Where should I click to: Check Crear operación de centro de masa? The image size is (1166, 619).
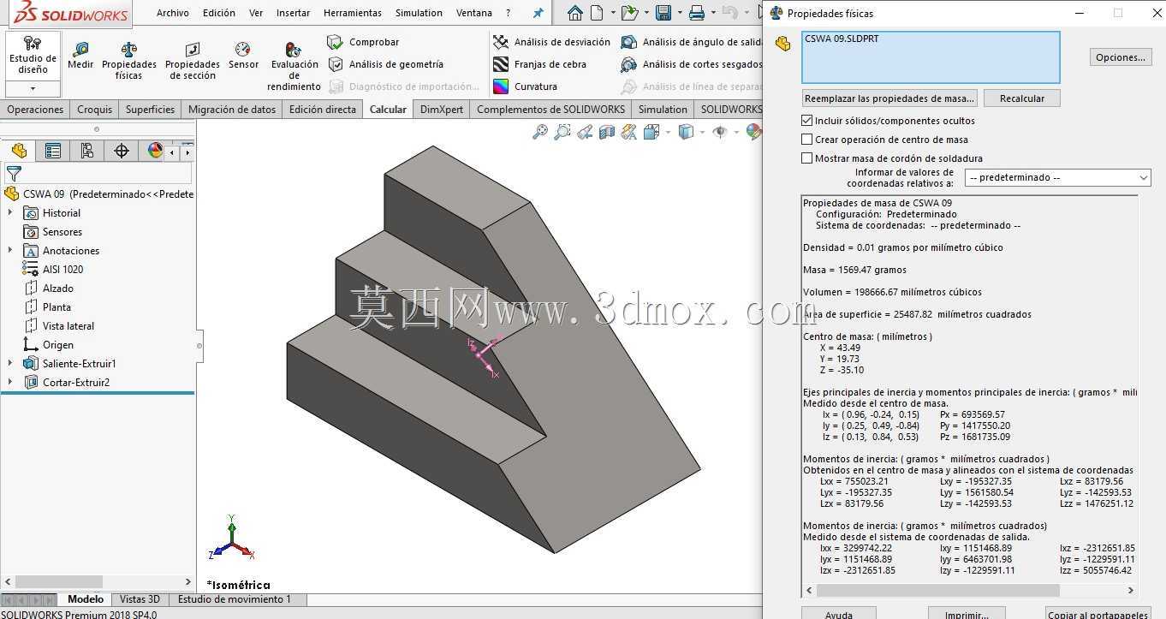(806, 140)
